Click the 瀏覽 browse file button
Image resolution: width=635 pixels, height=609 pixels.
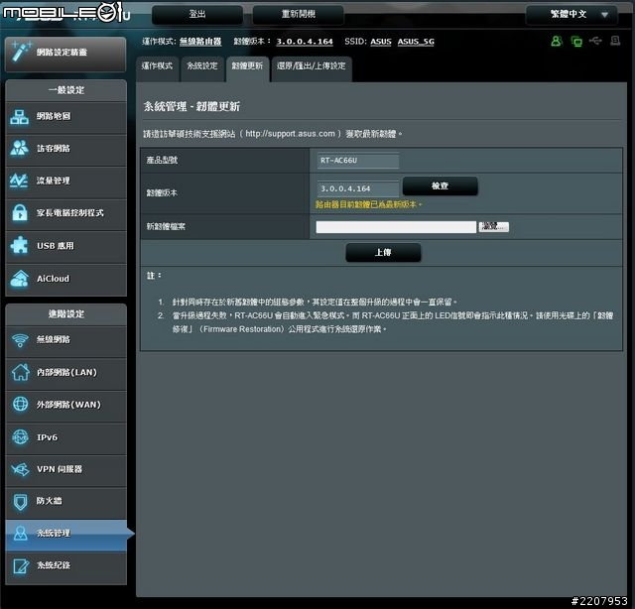pyautogui.click(x=493, y=227)
